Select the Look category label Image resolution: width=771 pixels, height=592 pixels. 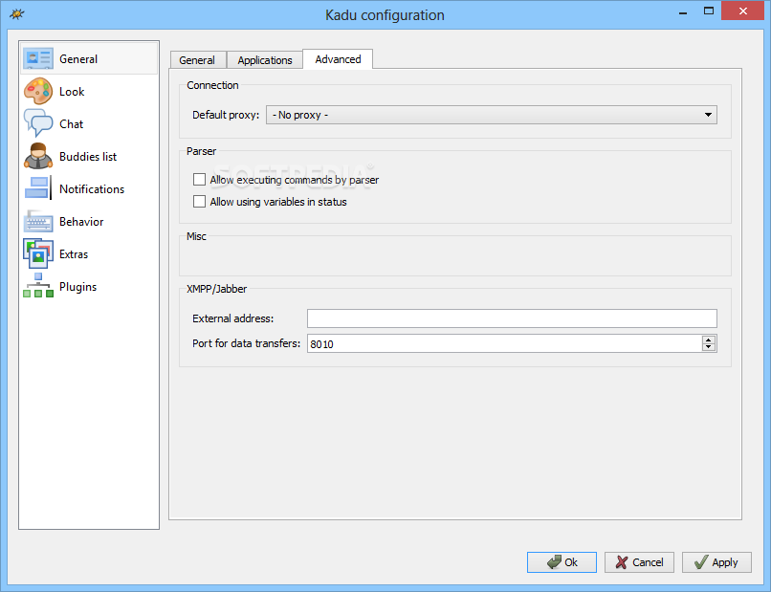pos(72,92)
